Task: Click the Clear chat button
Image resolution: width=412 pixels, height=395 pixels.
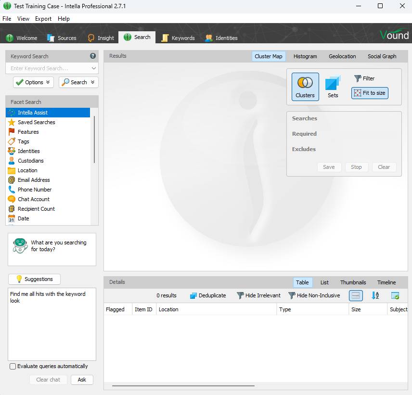Action: 48,380
